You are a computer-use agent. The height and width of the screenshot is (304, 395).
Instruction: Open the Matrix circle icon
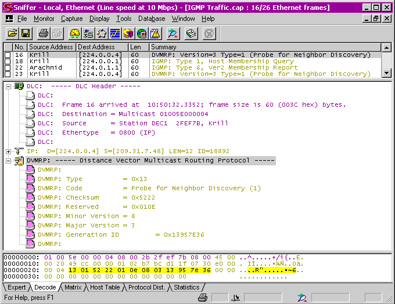(x=102, y=33)
